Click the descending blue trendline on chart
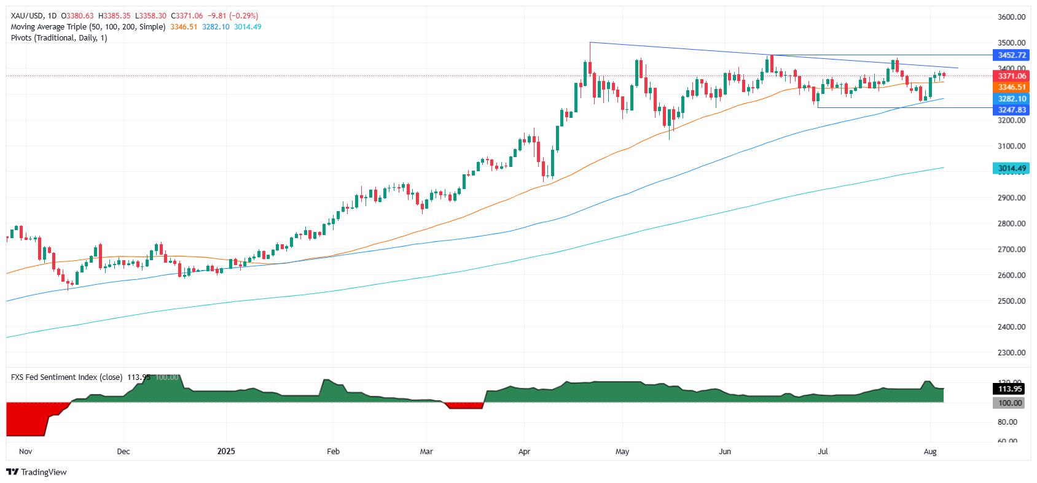Image resolution: width=1037 pixels, height=483 pixels. coord(773,56)
